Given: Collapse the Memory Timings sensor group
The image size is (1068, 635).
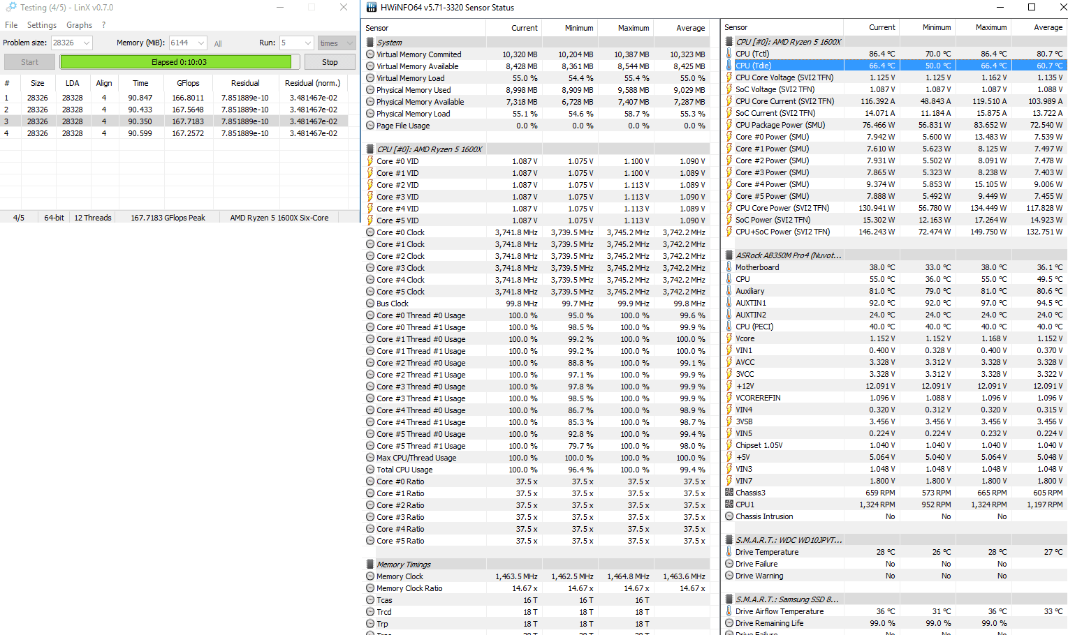Looking at the screenshot, I should coord(370,565).
